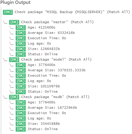This screenshot has width=132, height=134.
Task: Click OK badge next to Size: 12664832b
Action: click(x=21, y=49)
